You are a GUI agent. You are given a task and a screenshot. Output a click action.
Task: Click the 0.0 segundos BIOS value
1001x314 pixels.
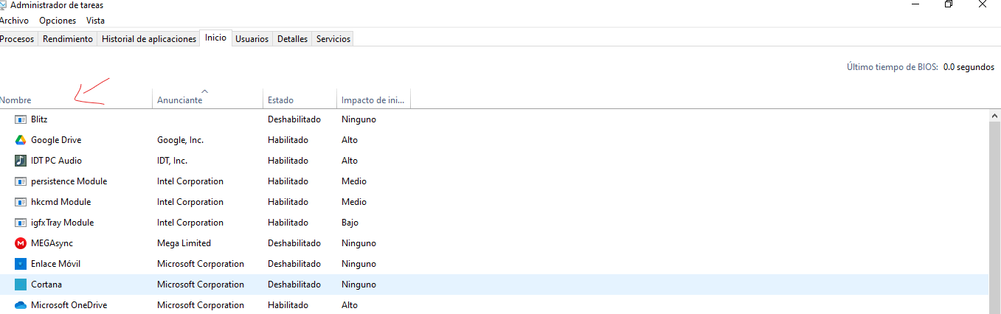(x=969, y=67)
